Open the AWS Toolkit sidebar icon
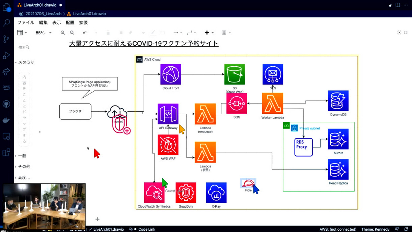 click(x=7, y=87)
